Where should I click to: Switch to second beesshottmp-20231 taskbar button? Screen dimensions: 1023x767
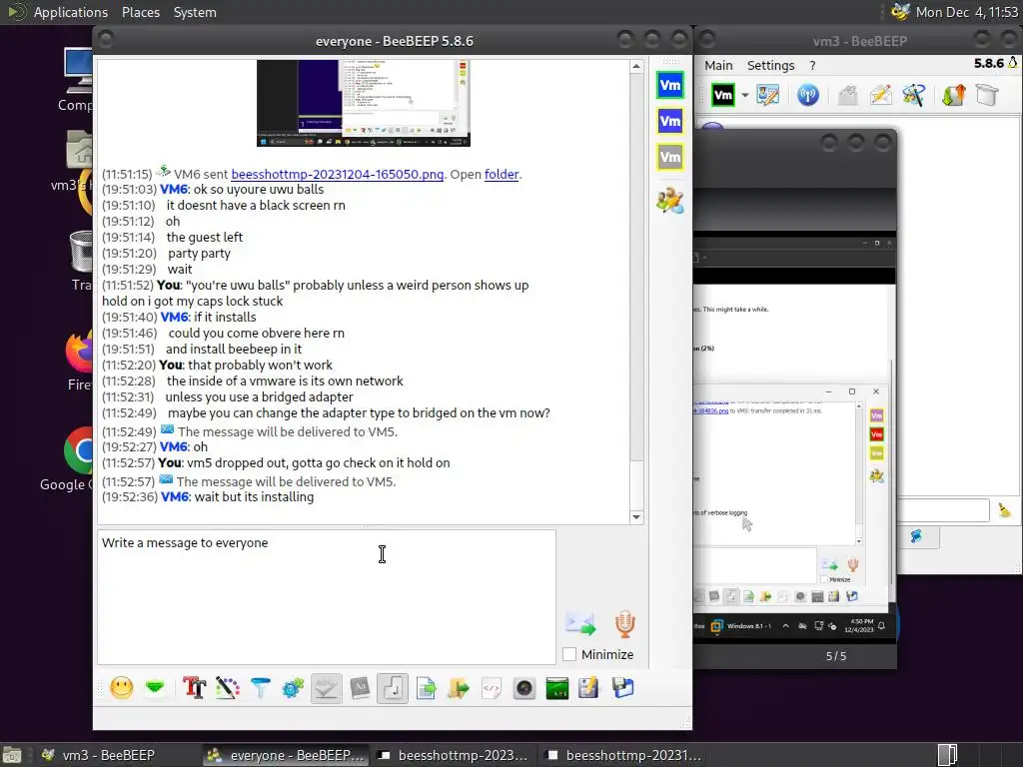pos(623,755)
